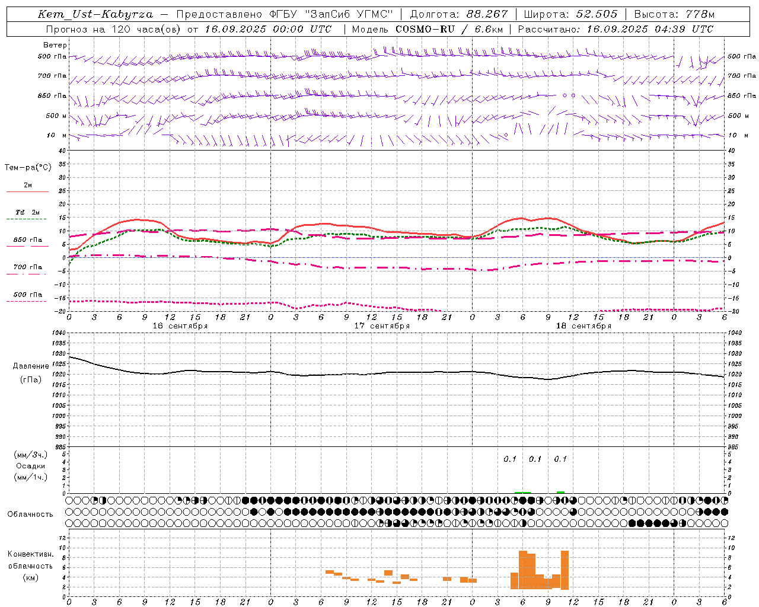Click the Тем-ра(°C) temperature axis label
Screen dimensions: 759x607
(x=28, y=168)
